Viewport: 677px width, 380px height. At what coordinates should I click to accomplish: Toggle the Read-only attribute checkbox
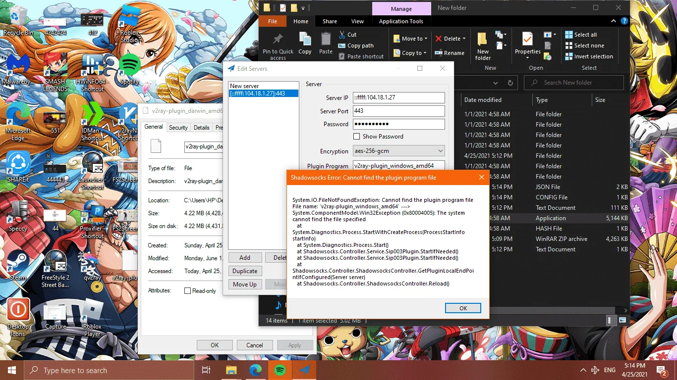187,291
